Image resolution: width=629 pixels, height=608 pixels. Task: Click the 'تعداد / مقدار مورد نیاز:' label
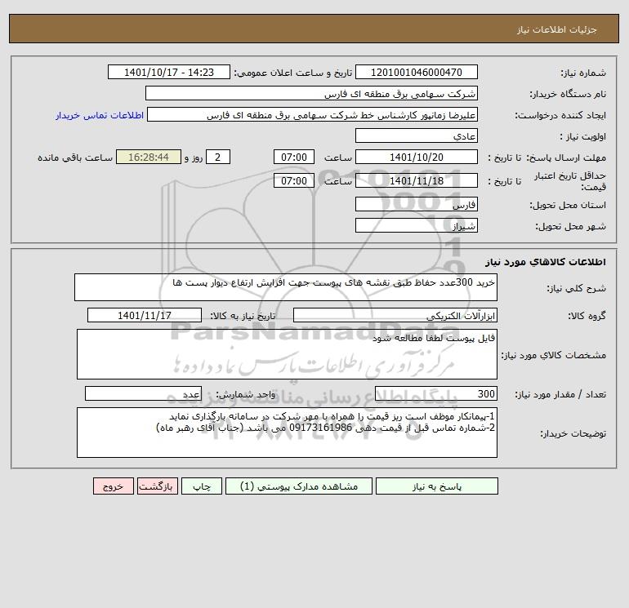tap(560, 395)
